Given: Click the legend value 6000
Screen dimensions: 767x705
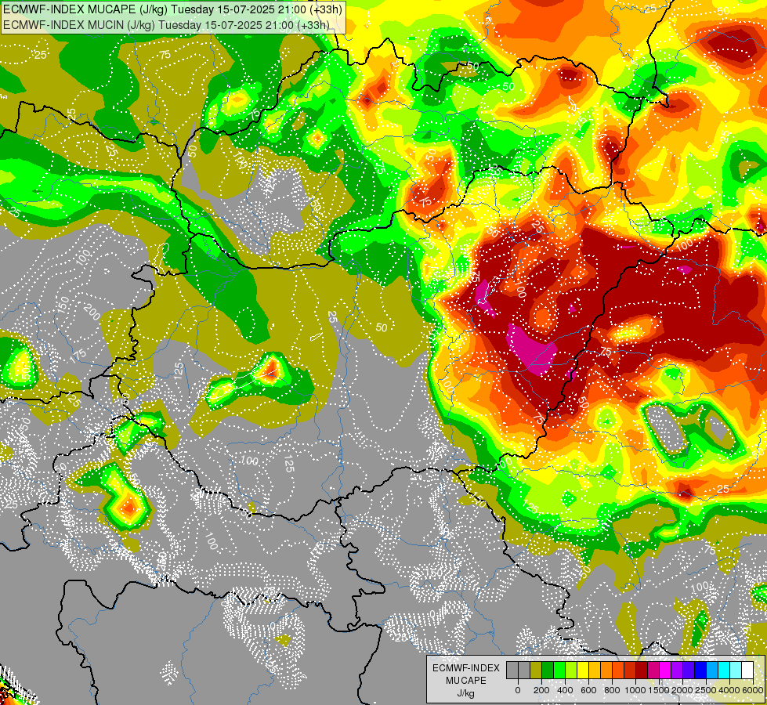Looking at the screenshot, I should pos(753,690).
